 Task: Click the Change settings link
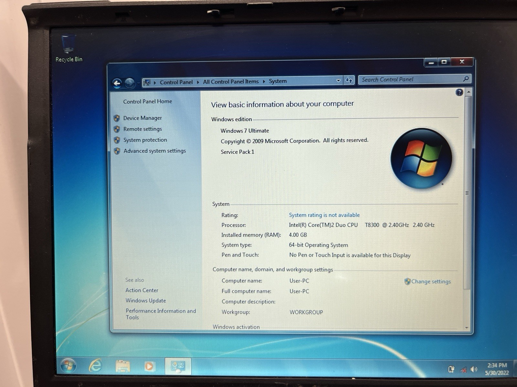pos(431,281)
